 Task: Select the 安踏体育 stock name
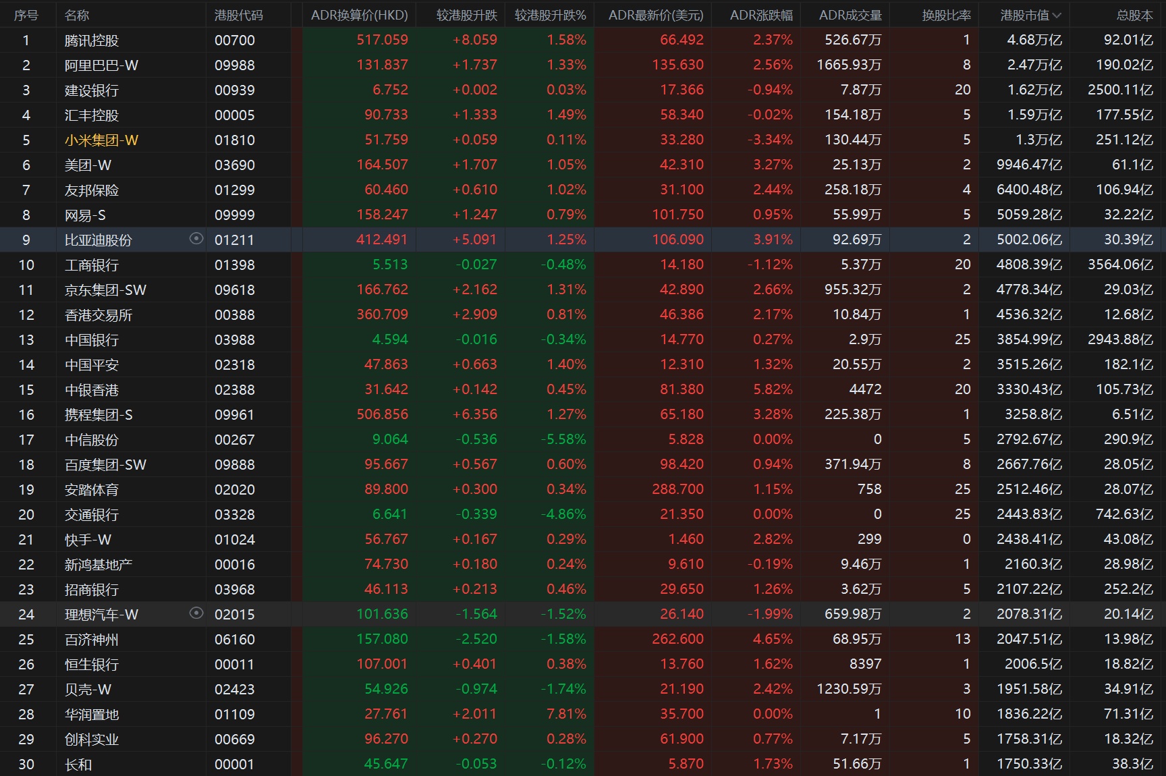coord(92,490)
